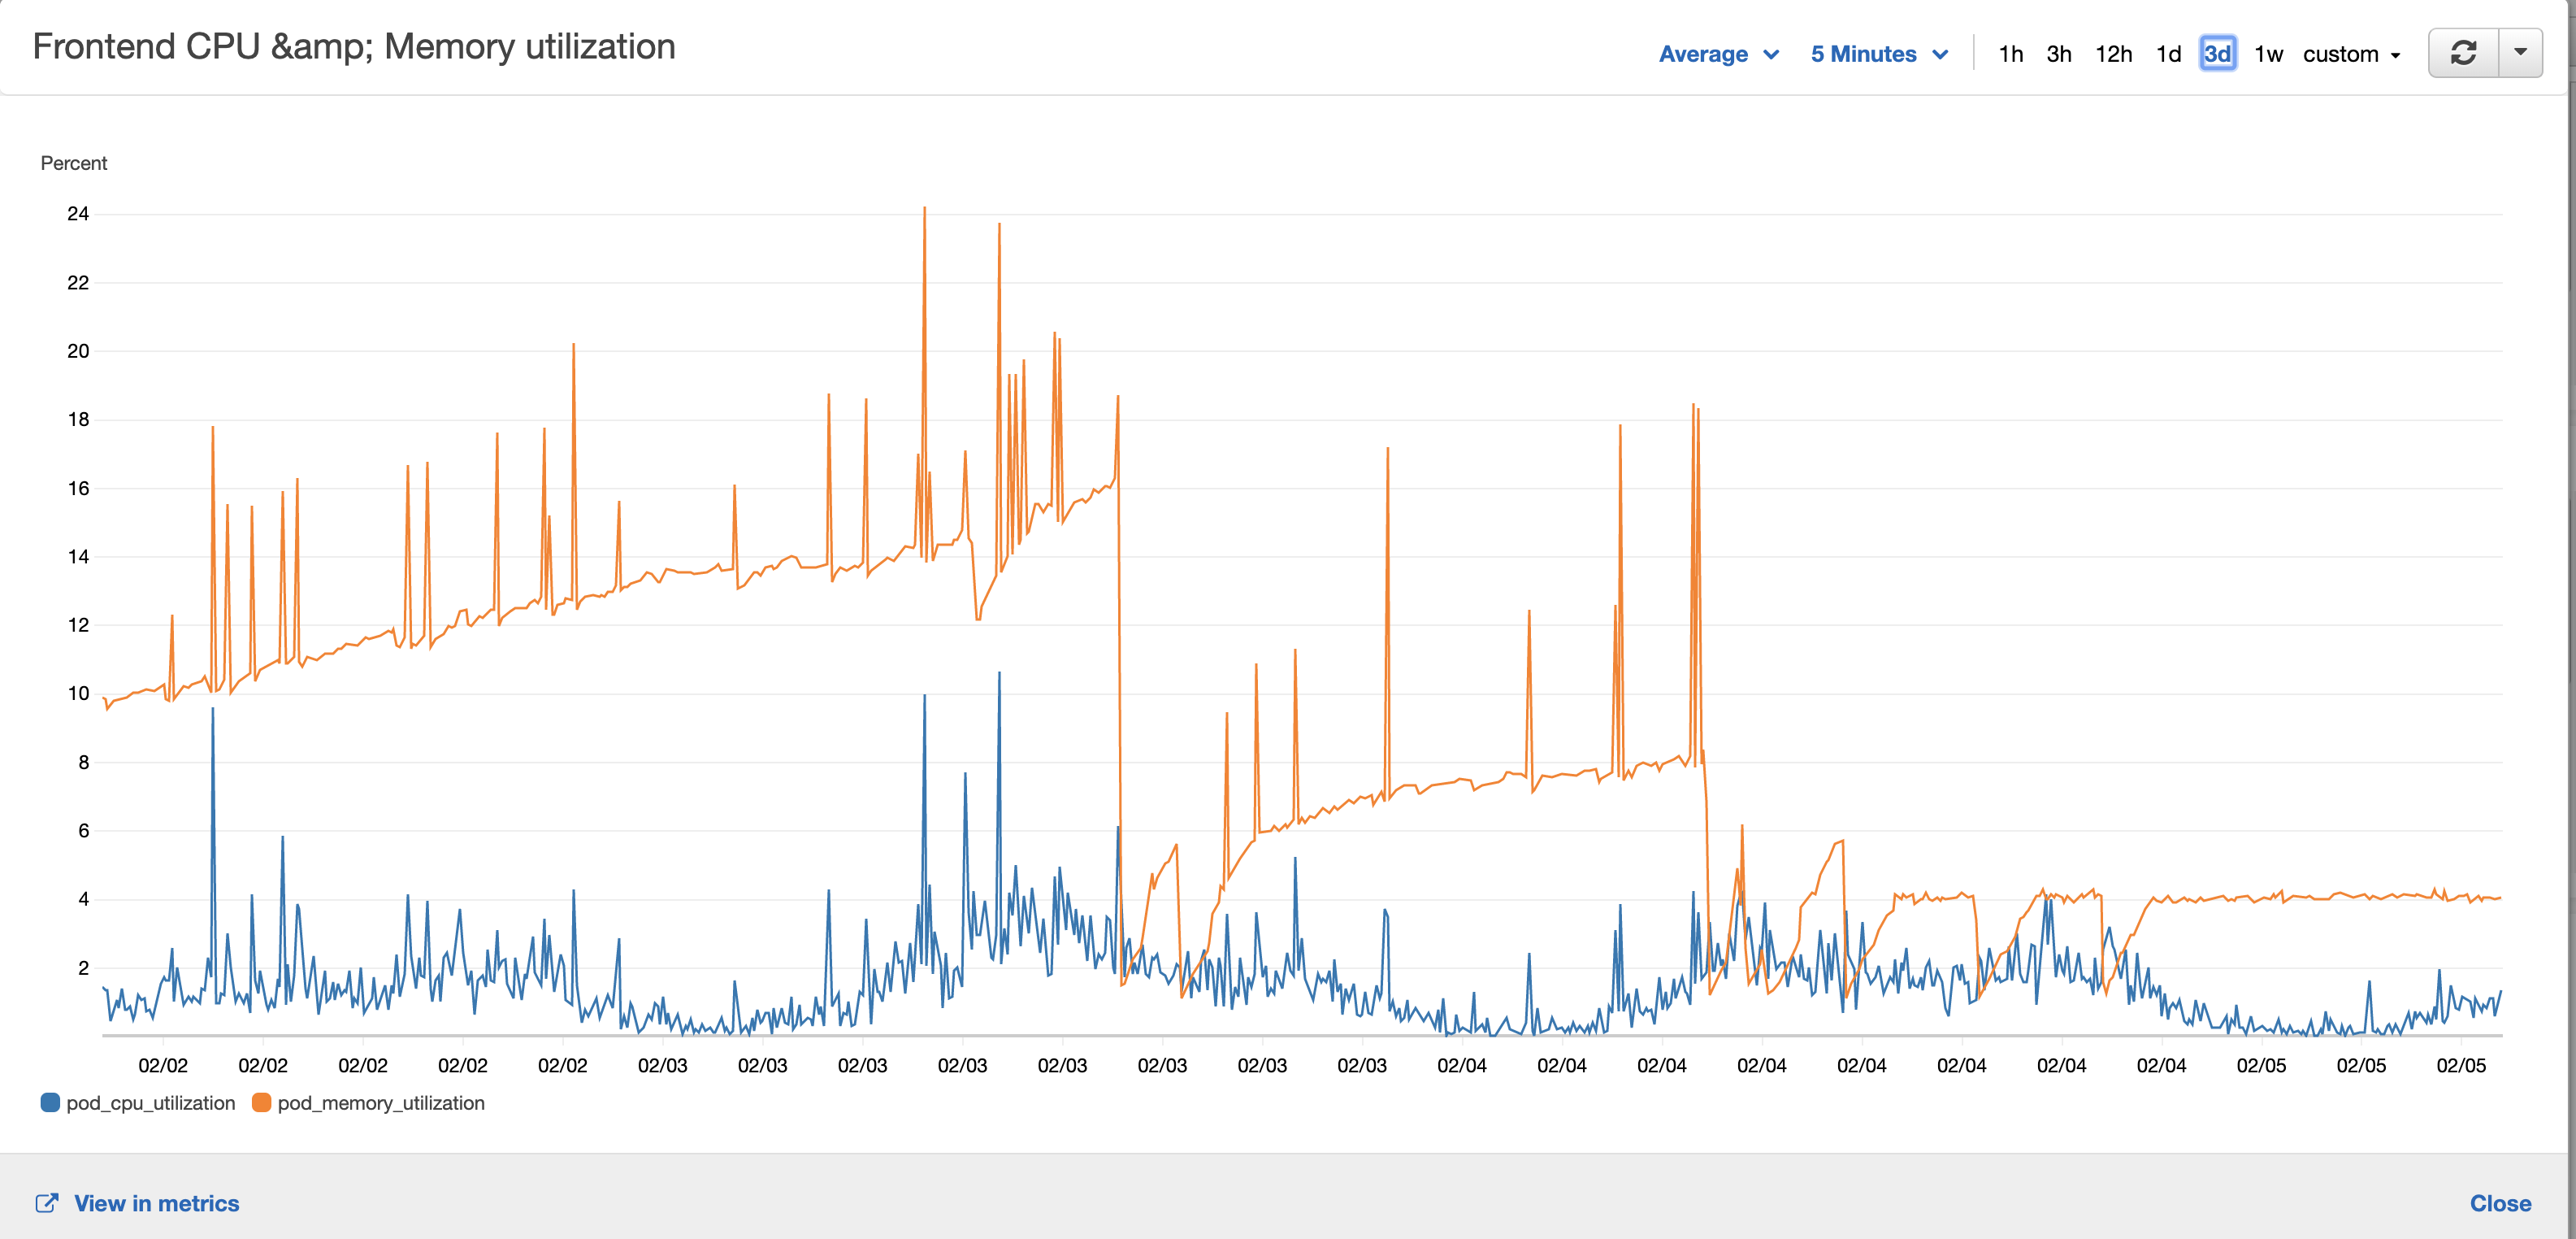Select the 3h time range
This screenshot has width=2576, height=1239.
(2058, 54)
